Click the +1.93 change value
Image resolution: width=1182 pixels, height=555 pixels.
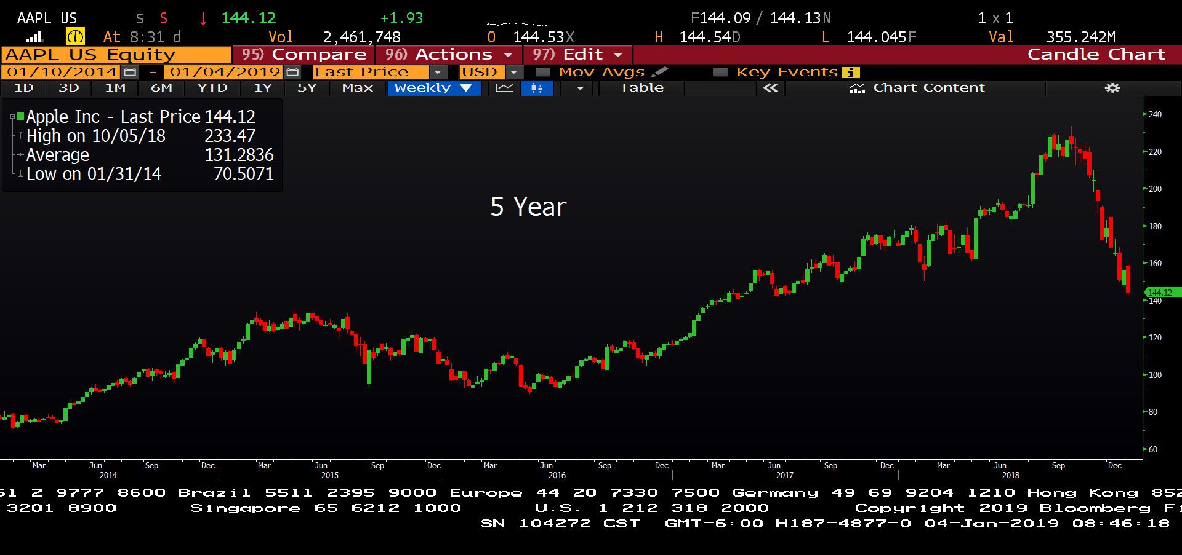click(401, 18)
